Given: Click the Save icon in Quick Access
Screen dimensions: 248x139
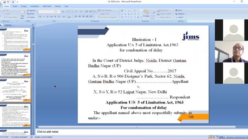Looking at the screenshot, I should (4, 2).
